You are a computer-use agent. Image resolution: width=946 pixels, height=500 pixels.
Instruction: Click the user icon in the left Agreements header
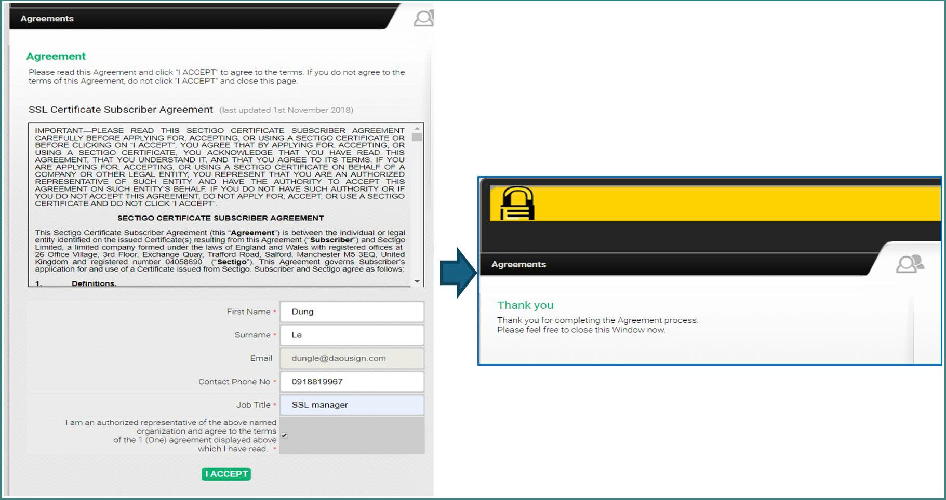(423, 18)
